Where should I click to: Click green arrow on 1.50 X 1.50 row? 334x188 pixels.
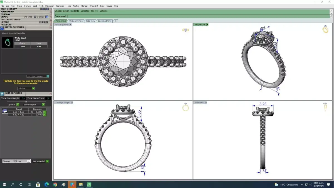45,112
